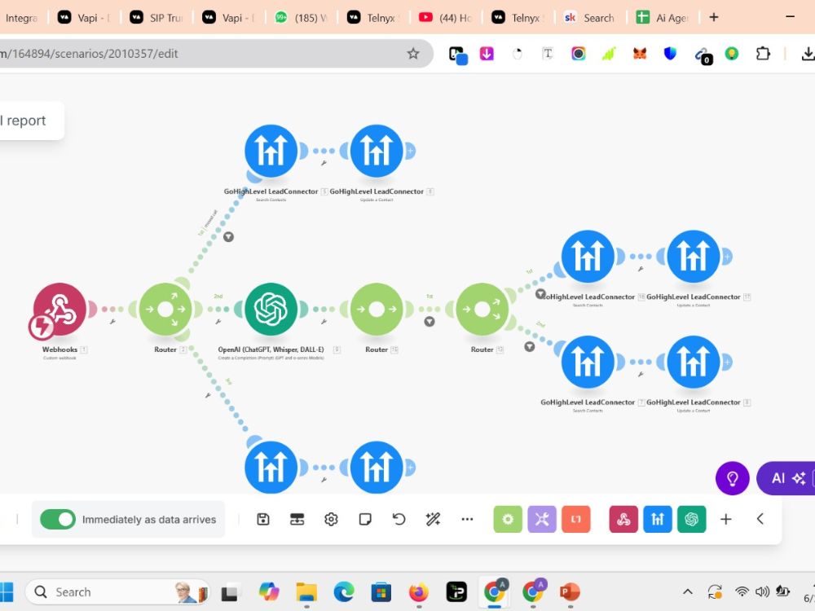Open the bottom-route second GoHighLevel module
This screenshot has height=611, width=815.
tap(377, 467)
